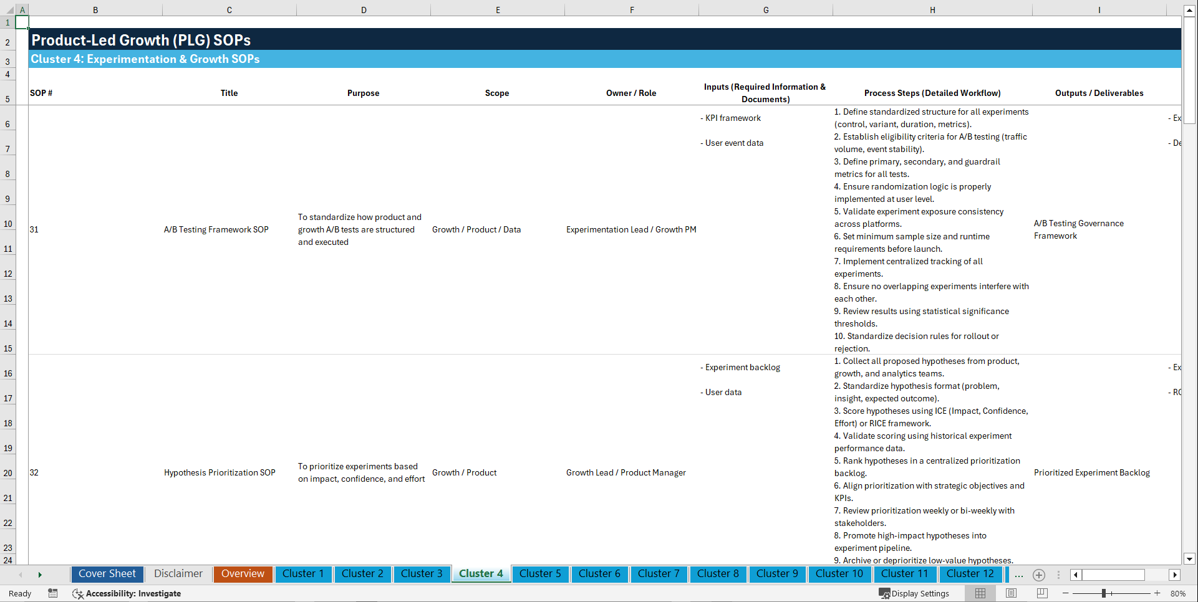Viewport: 1198px width, 602px height.
Task: Open Display Settings from status bar
Action: pos(915,593)
